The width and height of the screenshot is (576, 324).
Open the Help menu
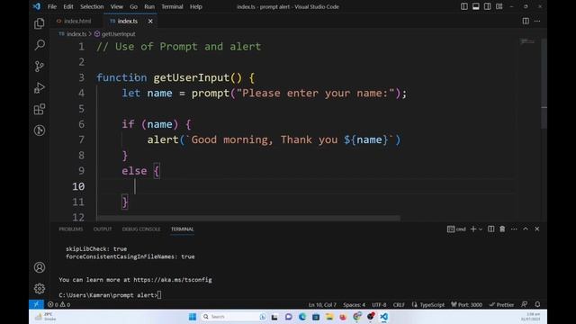[196, 6]
